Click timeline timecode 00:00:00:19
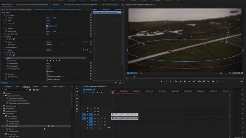 (89, 89)
